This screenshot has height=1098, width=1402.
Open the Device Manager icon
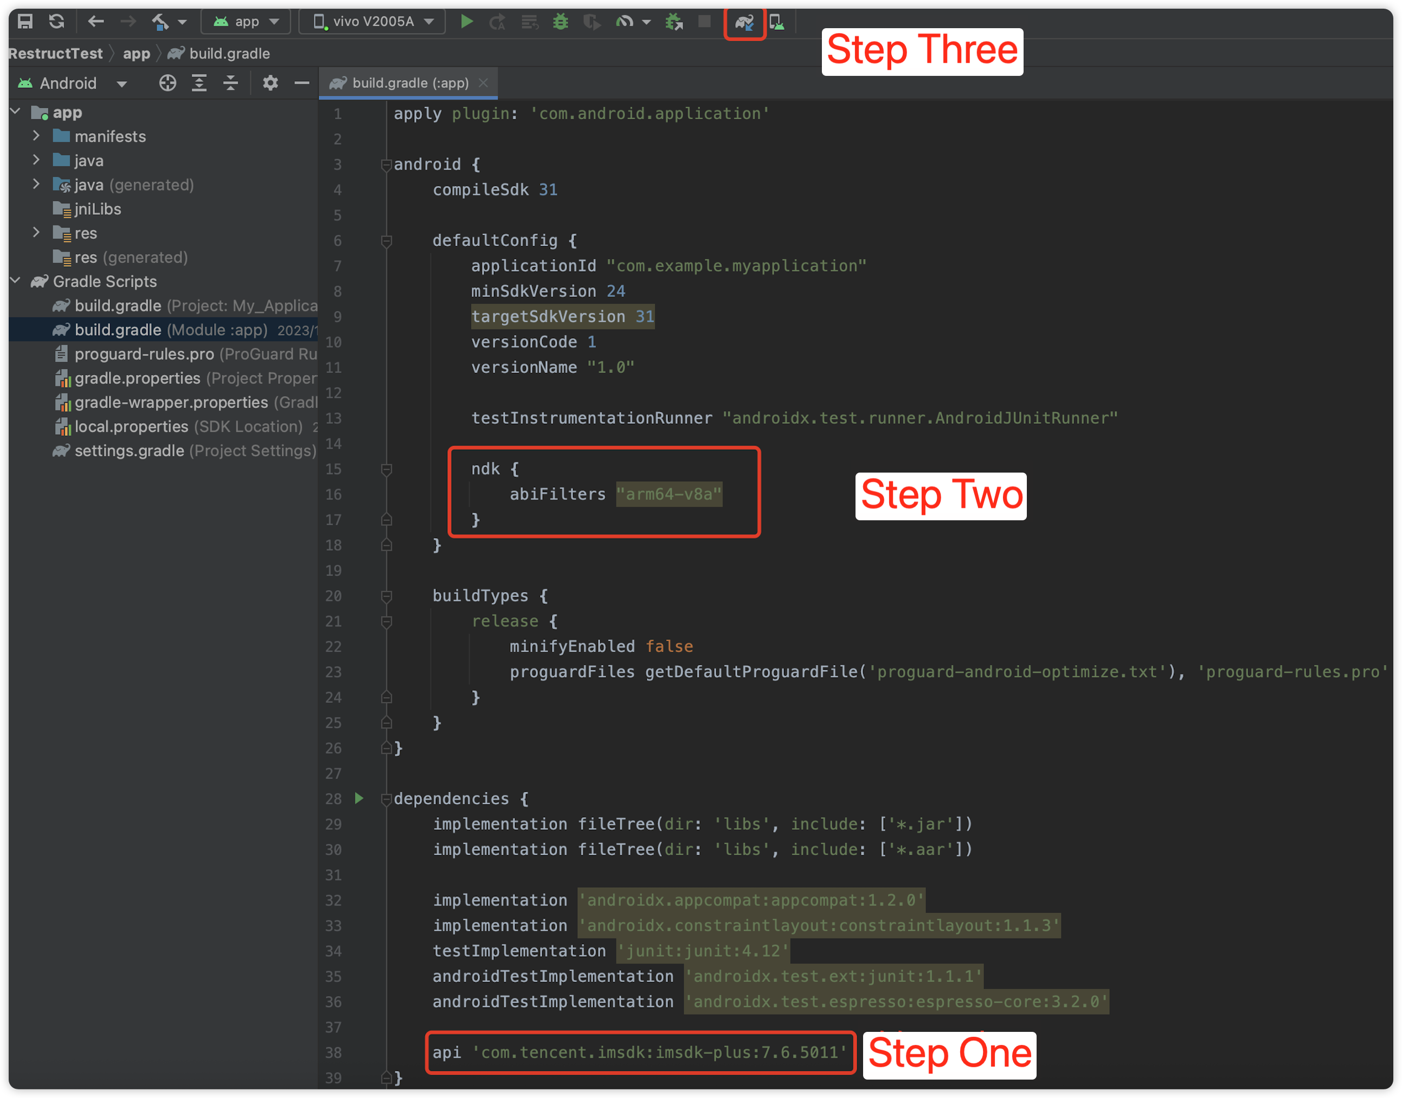click(x=777, y=23)
